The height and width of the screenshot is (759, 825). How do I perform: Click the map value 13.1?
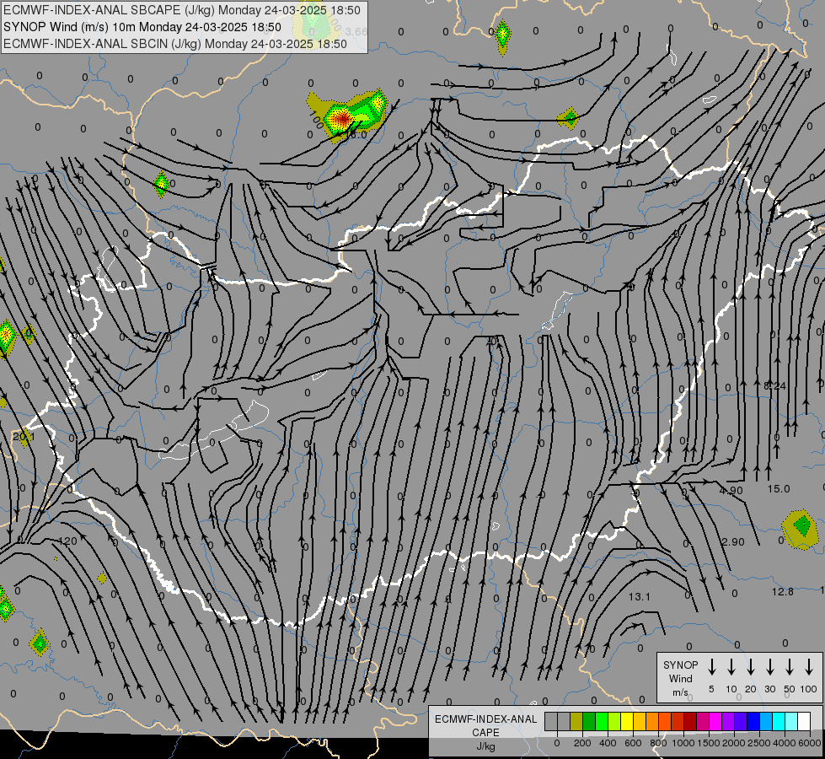pyautogui.click(x=640, y=597)
